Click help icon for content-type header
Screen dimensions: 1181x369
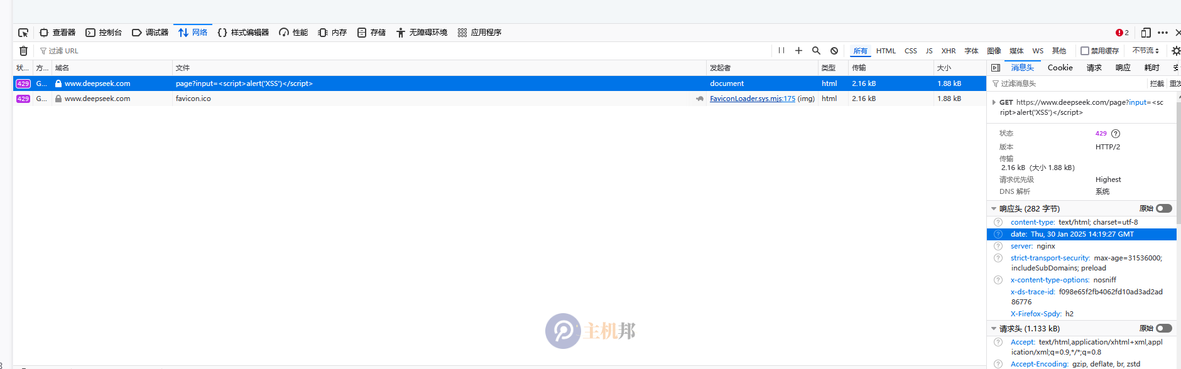coord(998,222)
